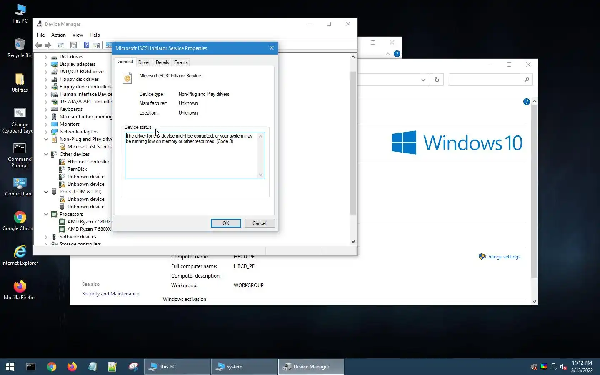Click the muted volume icon in system tray
Viewport: 600px width, 375px height.
pos(563,367)
